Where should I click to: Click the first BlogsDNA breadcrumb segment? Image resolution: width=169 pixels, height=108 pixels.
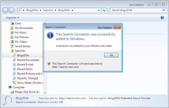tap(32, 10)
